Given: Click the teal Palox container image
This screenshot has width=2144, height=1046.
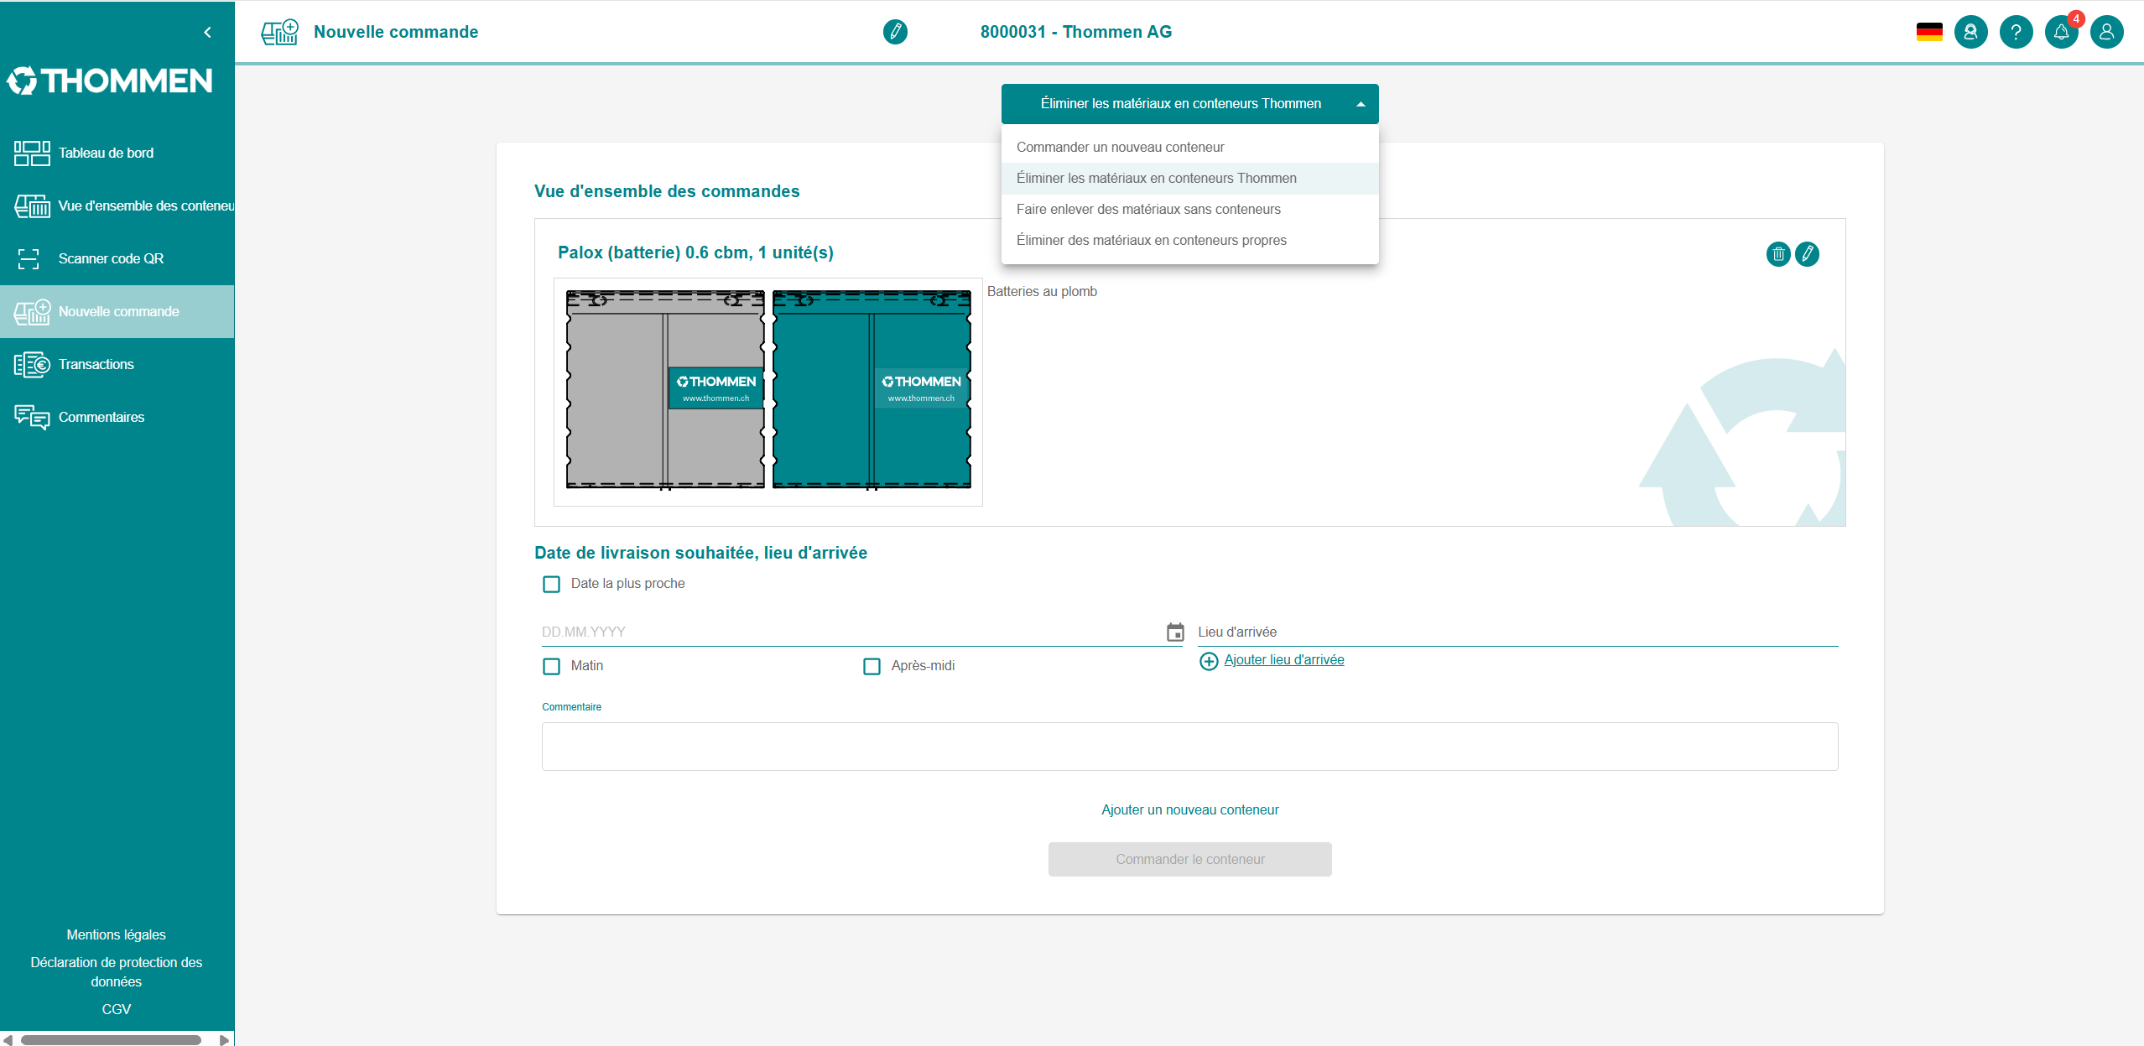Looking at the screenshot, I should pos(872,390).
